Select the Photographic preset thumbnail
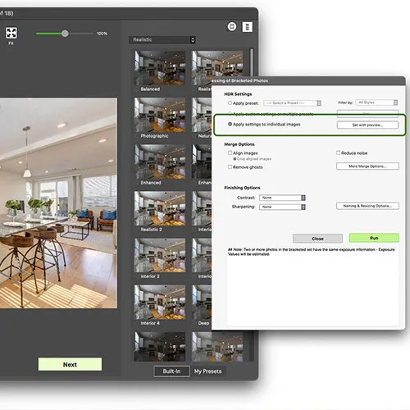410x410 pixels. coord(160,115)
